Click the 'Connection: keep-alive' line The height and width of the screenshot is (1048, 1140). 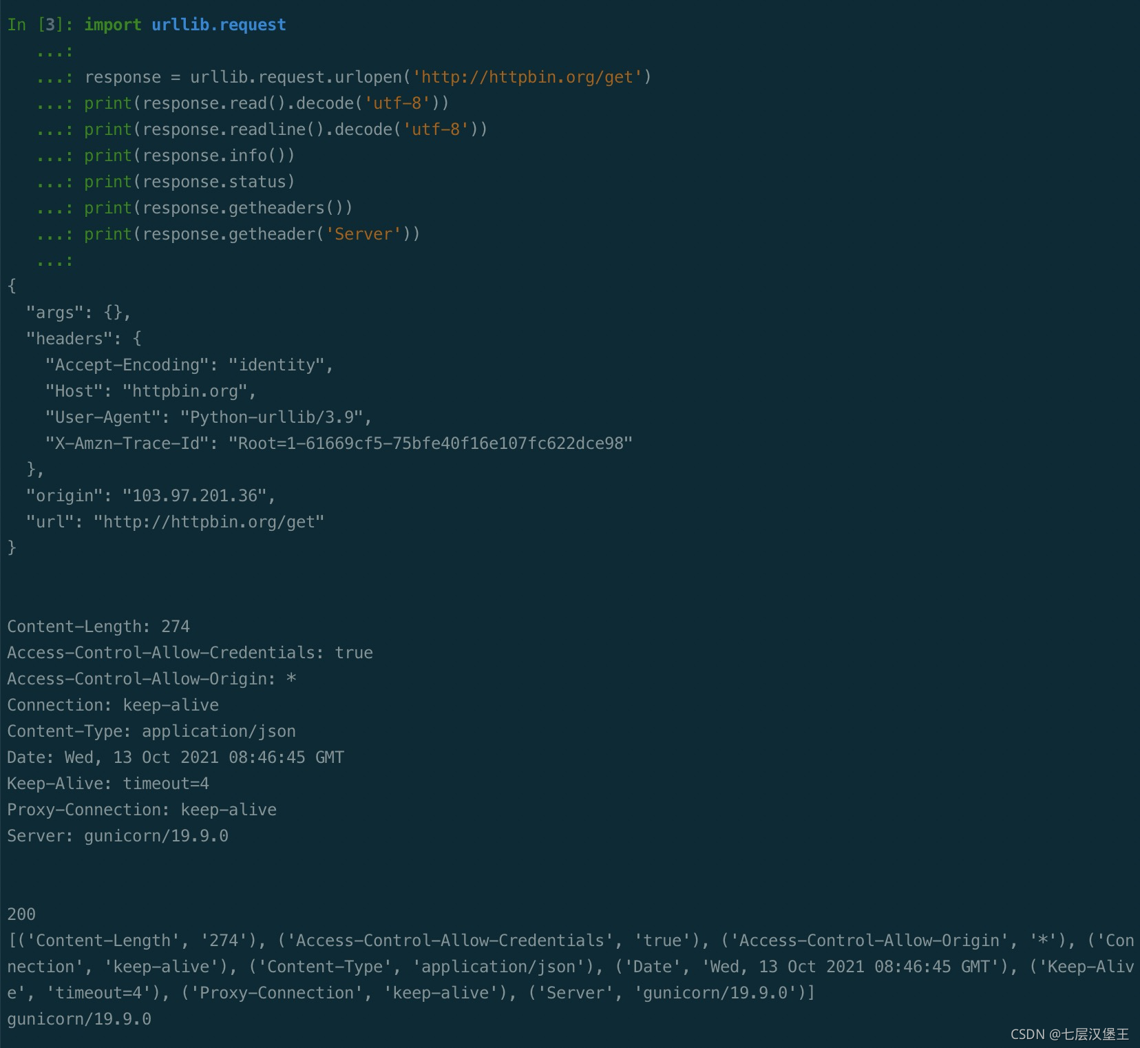113,705
